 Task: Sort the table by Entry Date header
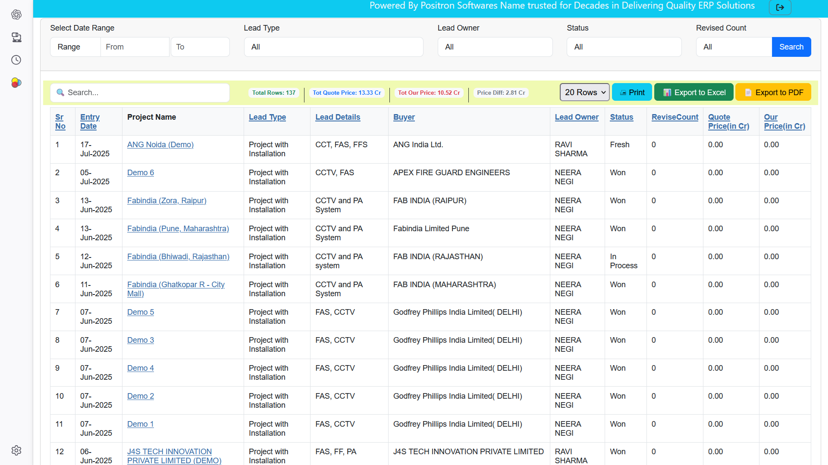tap(90, 121)
